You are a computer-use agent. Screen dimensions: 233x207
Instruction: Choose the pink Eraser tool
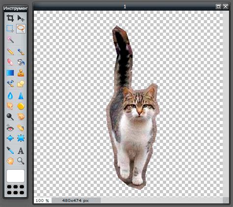pos(10,62)
